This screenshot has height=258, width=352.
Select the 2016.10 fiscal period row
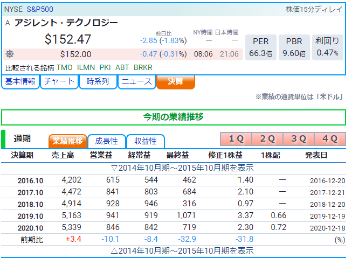coord(174,180)
